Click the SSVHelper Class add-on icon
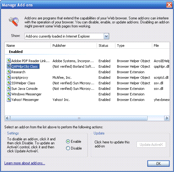 tap(9, 83)
